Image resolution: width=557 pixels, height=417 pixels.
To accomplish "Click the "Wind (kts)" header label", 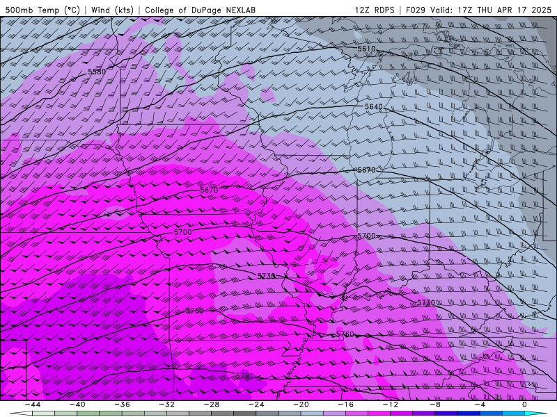I will 112,10.
